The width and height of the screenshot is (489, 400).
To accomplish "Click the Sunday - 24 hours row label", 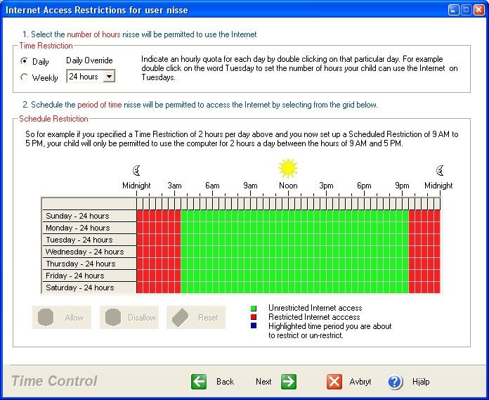I will pos(89,216).
